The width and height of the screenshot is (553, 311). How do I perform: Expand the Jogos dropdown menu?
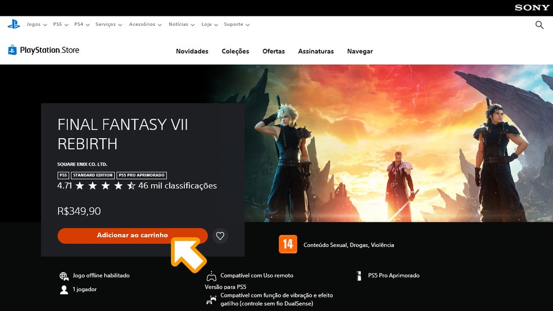[37, 24]
